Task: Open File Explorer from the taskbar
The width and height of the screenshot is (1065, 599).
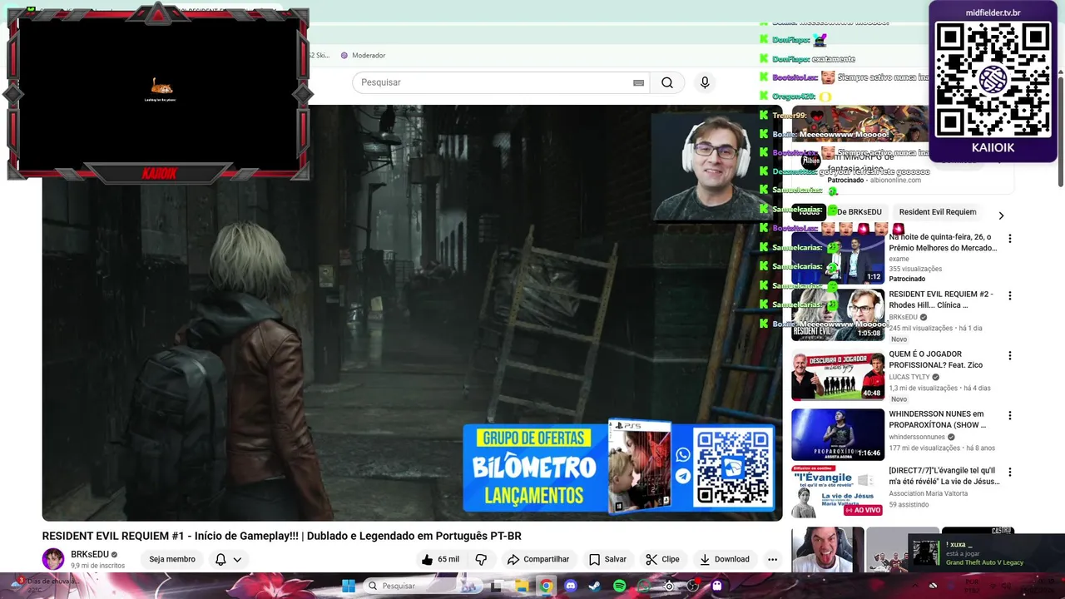Action: coord(521,586)
